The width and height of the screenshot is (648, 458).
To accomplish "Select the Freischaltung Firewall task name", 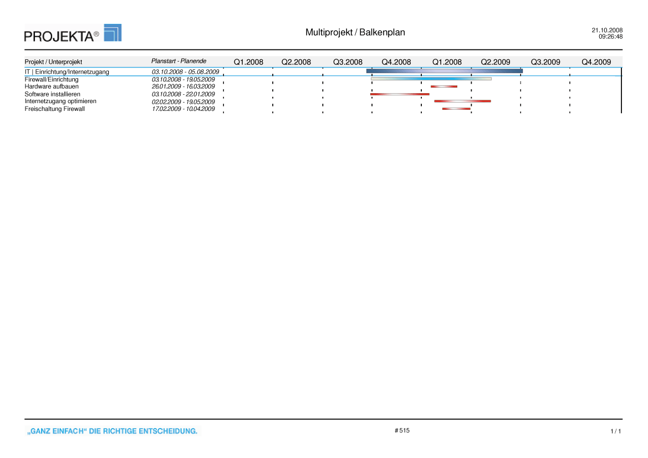I will (55, 109).
